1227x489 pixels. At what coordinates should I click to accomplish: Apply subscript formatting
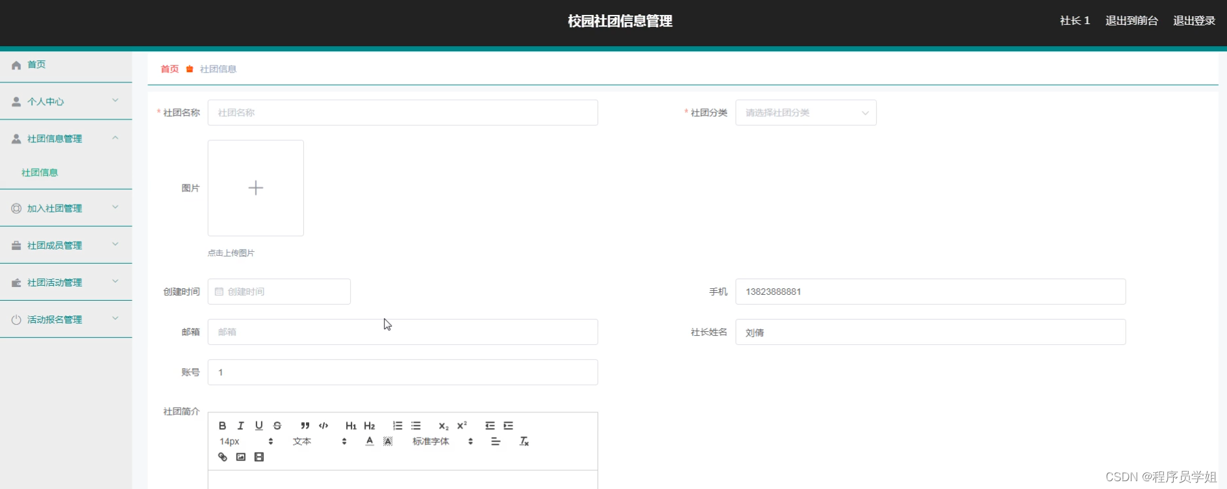[444, 425]
